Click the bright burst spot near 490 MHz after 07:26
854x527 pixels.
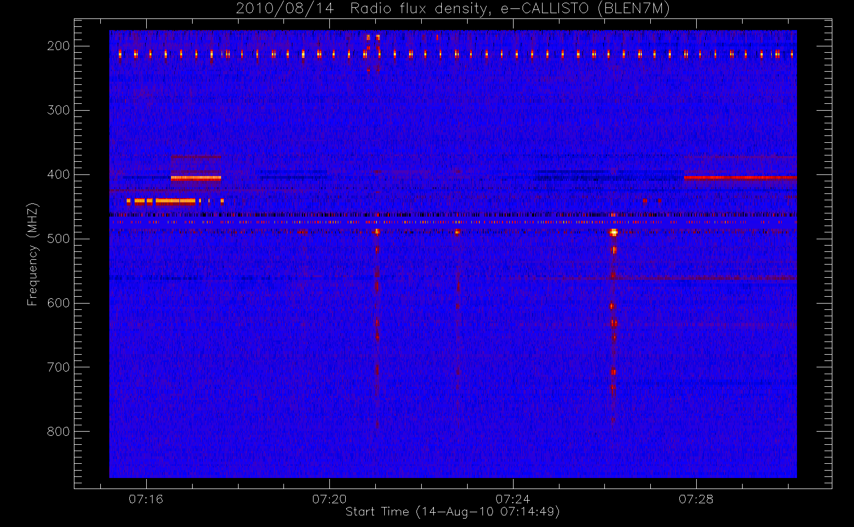click(x=613, y=232)
